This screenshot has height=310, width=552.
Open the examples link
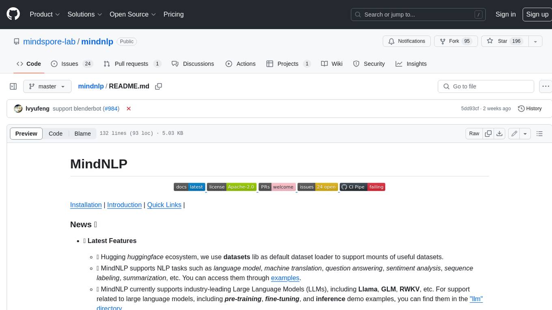coord(285,278)
